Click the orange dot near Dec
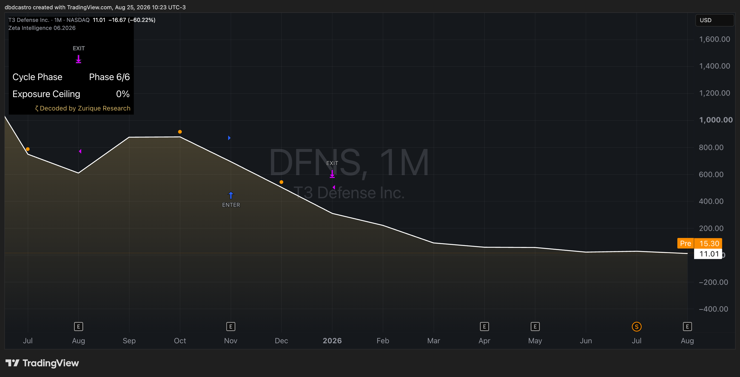 pos(281,182)
